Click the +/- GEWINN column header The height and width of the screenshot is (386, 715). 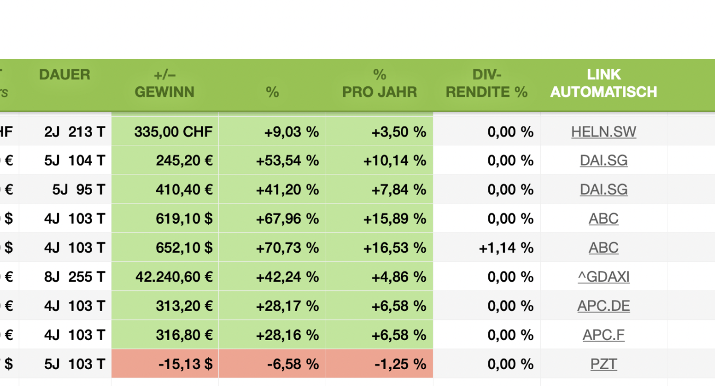click(165, 84)
